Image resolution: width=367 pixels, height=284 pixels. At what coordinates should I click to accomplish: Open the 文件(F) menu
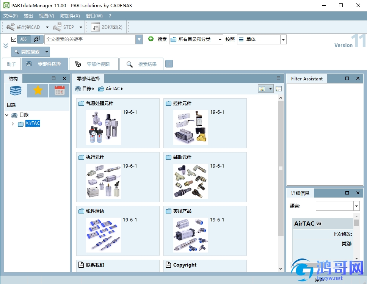click(x=11, y=16)
